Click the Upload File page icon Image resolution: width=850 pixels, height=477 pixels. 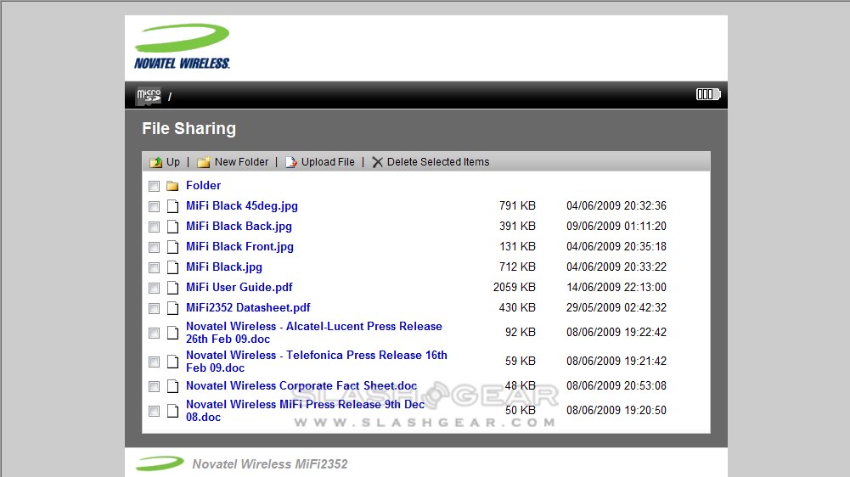291,162
